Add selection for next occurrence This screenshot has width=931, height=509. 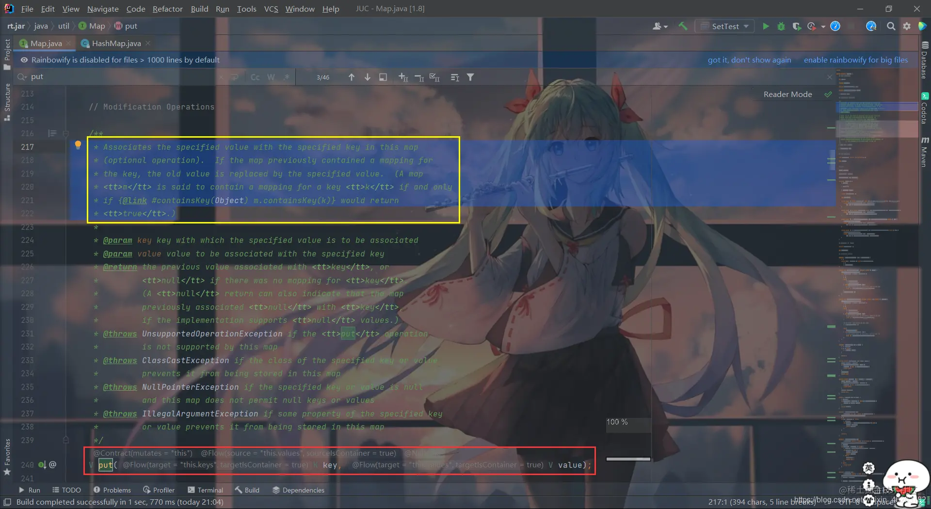click(x=403, y=77)
